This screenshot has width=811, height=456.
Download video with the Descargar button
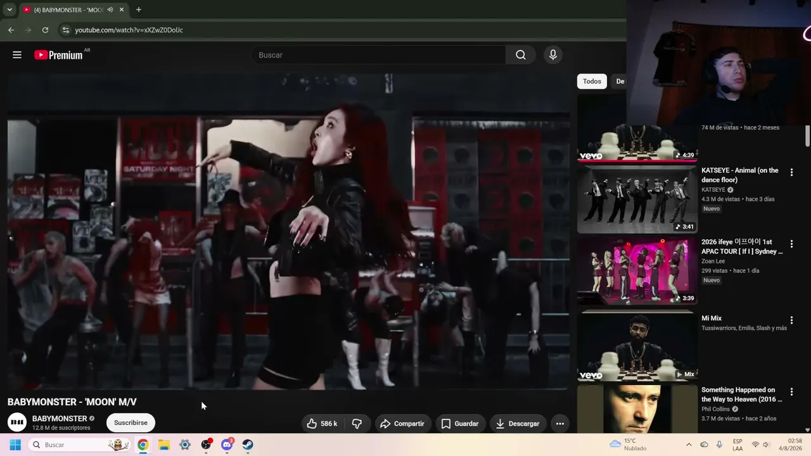pos(518,424)
